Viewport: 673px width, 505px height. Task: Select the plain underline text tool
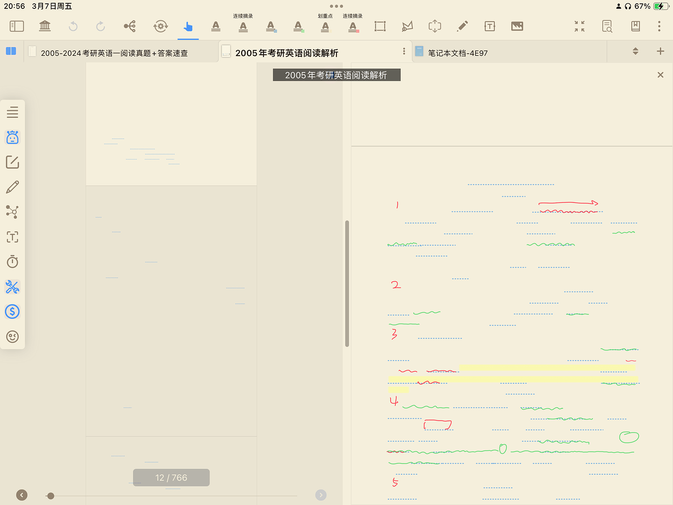tap(216, 27)
